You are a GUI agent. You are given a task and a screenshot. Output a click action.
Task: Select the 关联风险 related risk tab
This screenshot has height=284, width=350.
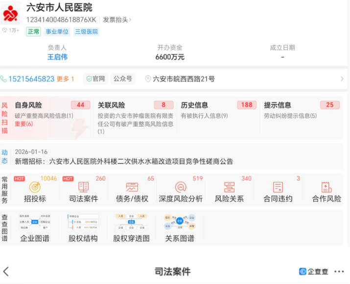coord(111,105)
